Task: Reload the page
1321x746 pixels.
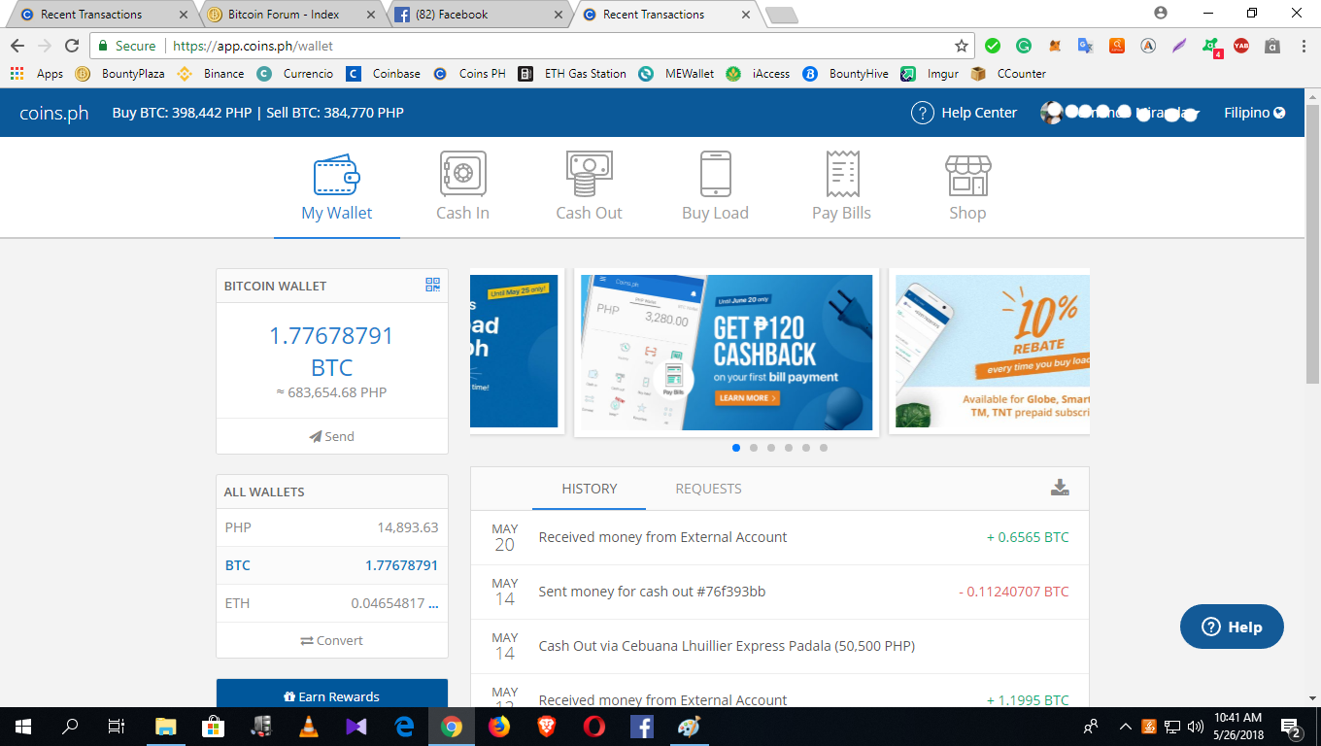Action: [71, 46]
